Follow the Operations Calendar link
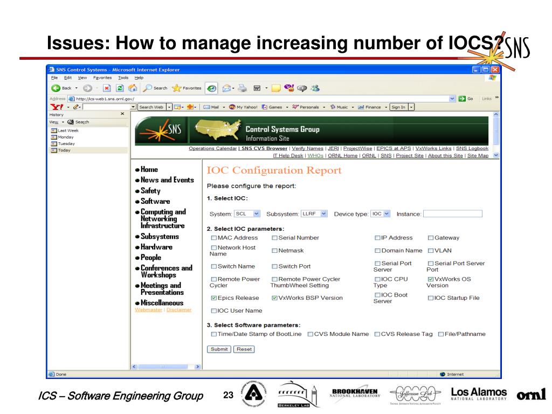This screenshot has height=414, width=552. tap(212, 149)
